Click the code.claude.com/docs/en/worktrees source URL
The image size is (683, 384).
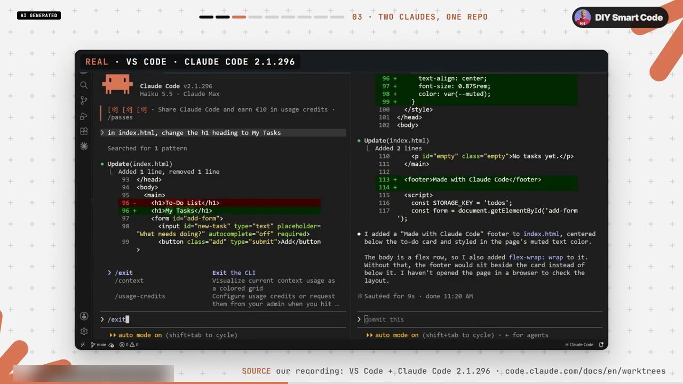point(585,371)
